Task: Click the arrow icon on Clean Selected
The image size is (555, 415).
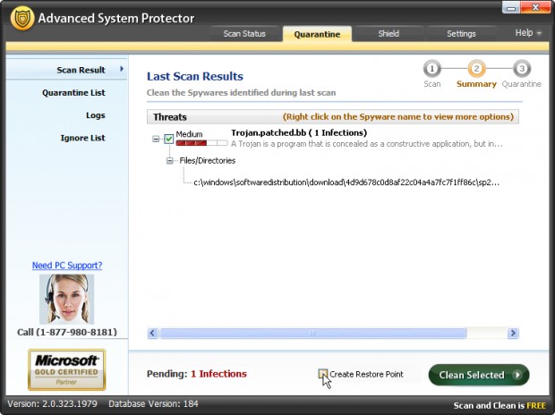Action: pyautogui.click(x=517, y=375)
